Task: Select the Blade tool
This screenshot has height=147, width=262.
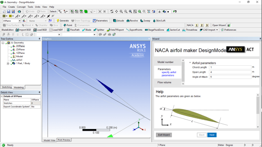Action: [86, 30]
